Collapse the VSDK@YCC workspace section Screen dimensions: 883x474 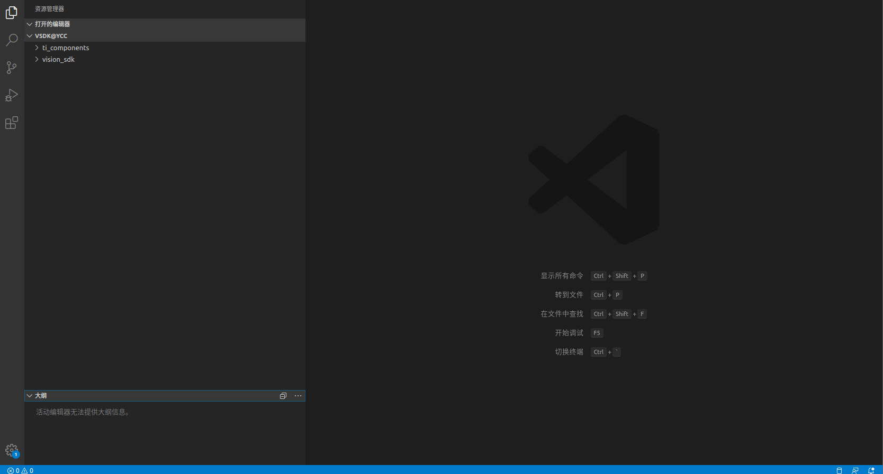(165, 36)
